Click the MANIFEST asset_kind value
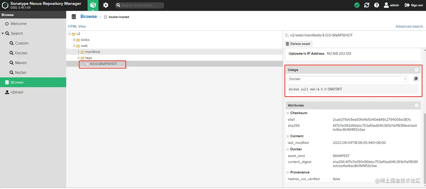Screen dimensions: 426x189 tap(341, 156)
